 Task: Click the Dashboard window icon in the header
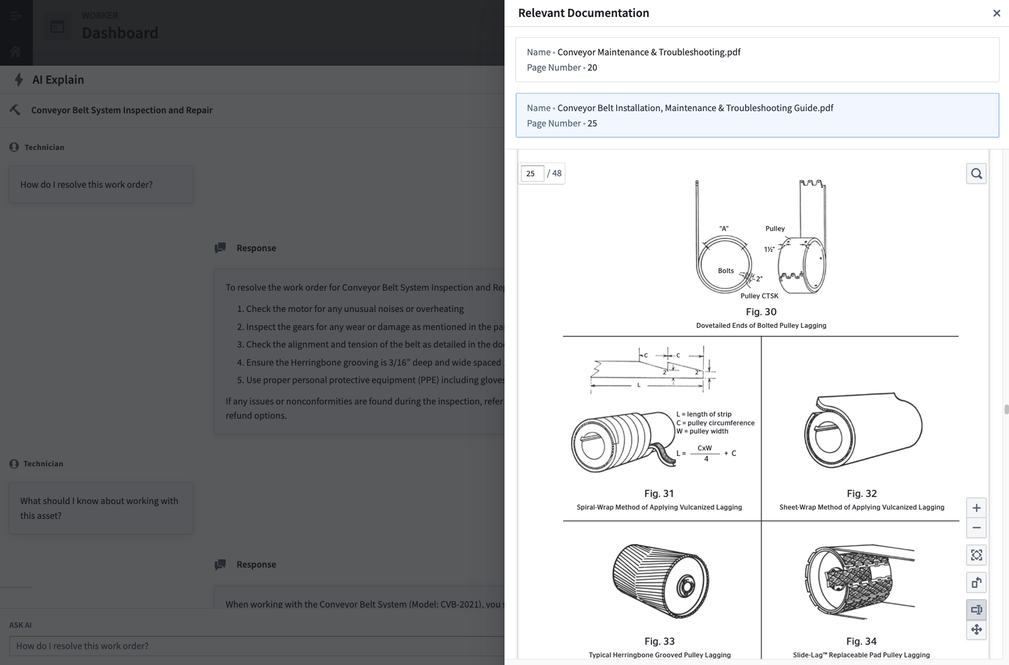coord(57,26)
